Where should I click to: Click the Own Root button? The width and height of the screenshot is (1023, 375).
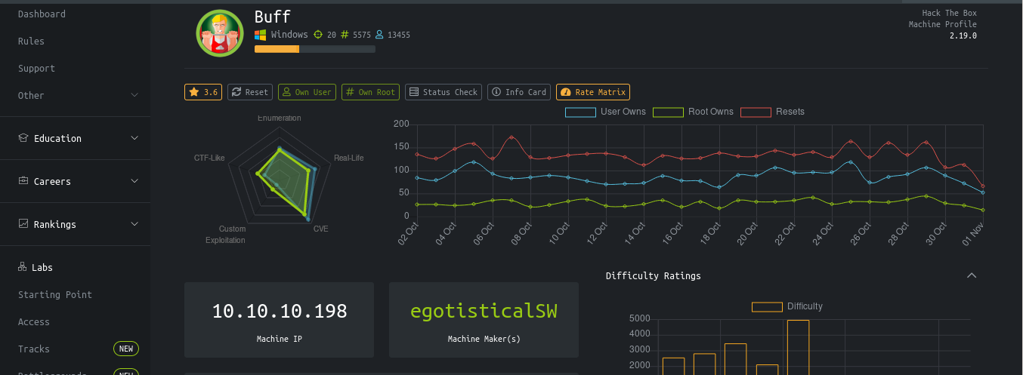(x=370, y=92)
